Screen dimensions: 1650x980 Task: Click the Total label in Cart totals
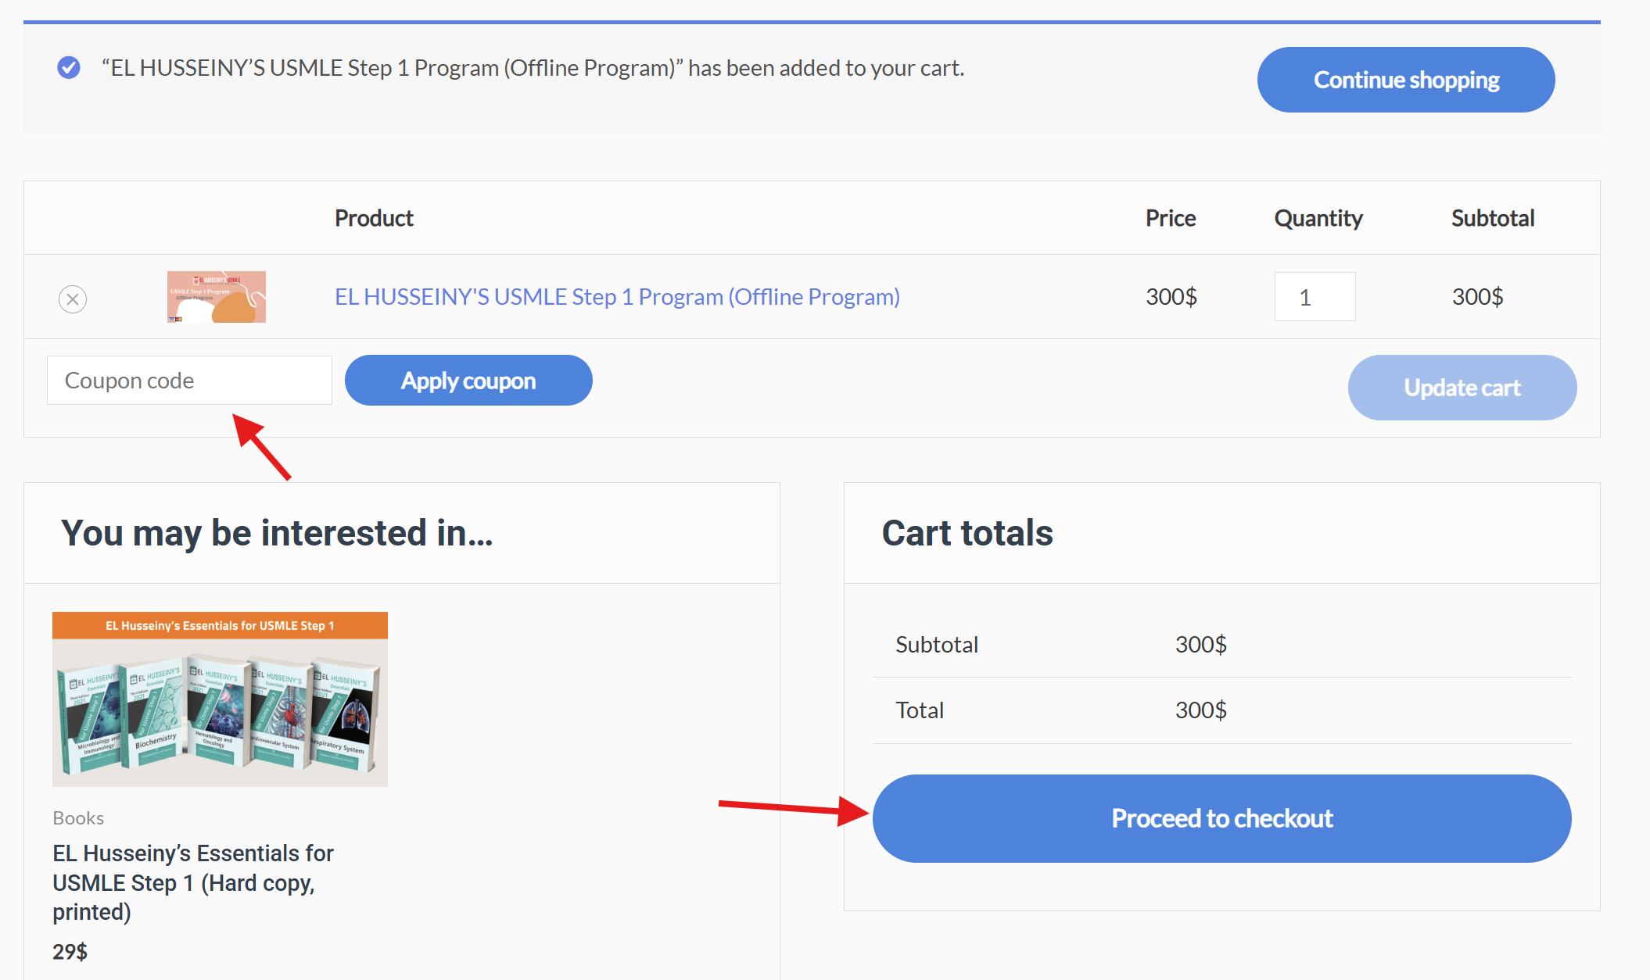tap(920, 710)
